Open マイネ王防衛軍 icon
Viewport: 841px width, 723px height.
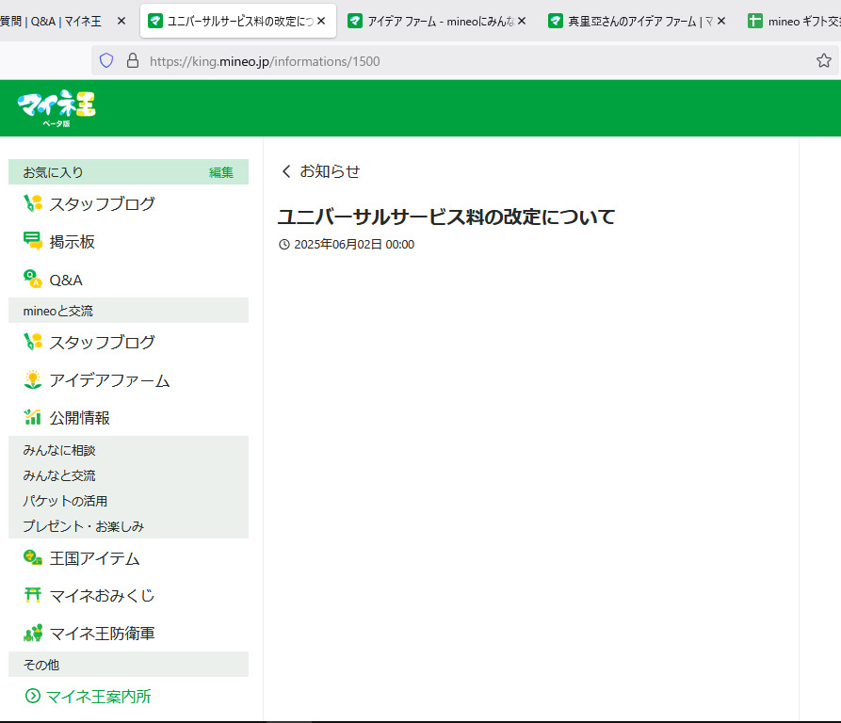point(33,634)
